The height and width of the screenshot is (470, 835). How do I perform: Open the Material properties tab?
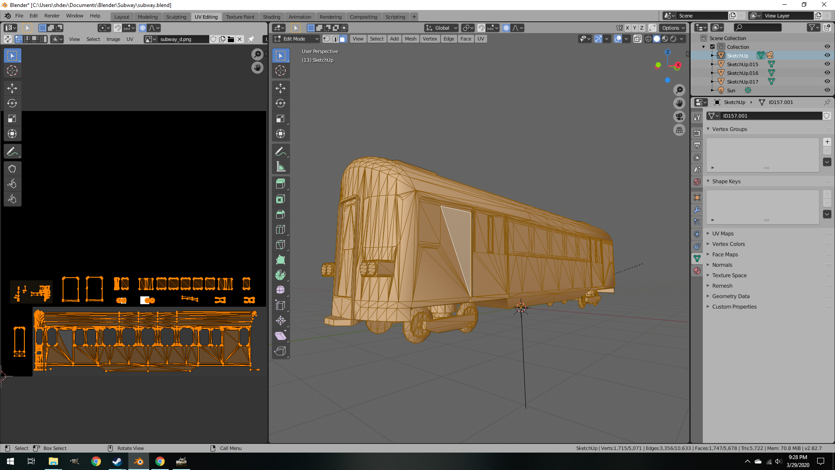coord(697,271)
